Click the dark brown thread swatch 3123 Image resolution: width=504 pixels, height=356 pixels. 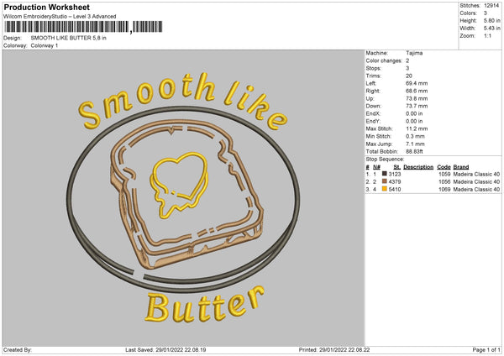tap(384, 174)
